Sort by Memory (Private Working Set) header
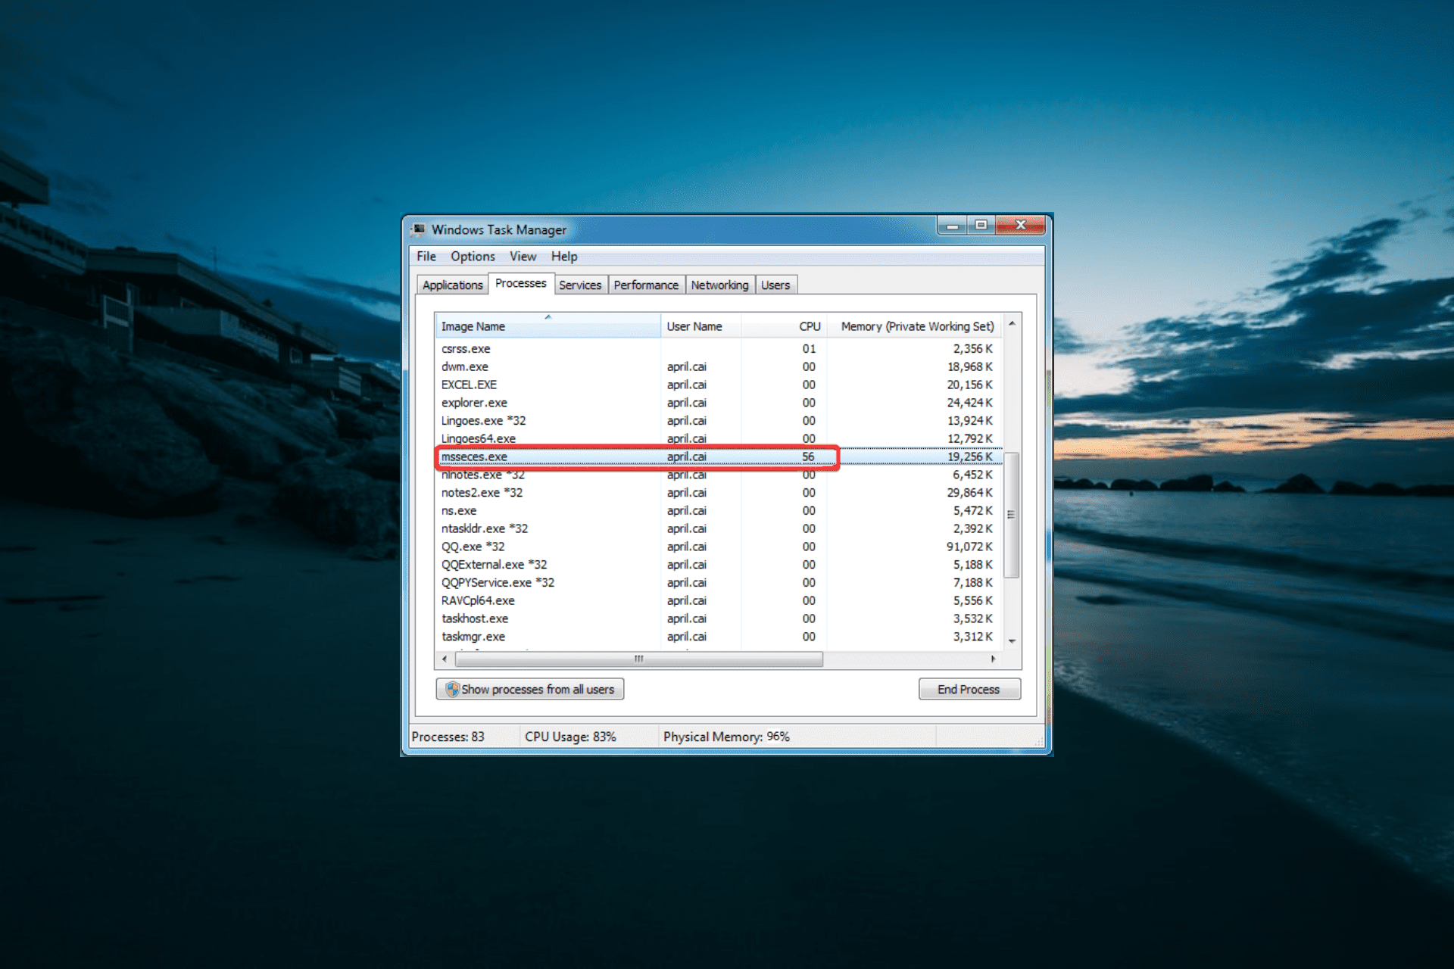The image size is (1454, 969). click(x=916, y=326)
